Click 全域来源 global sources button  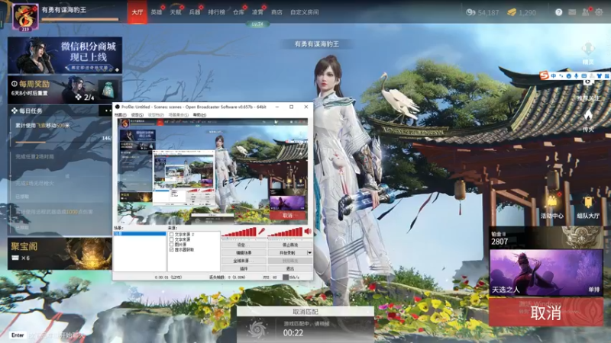coord(244,261)
